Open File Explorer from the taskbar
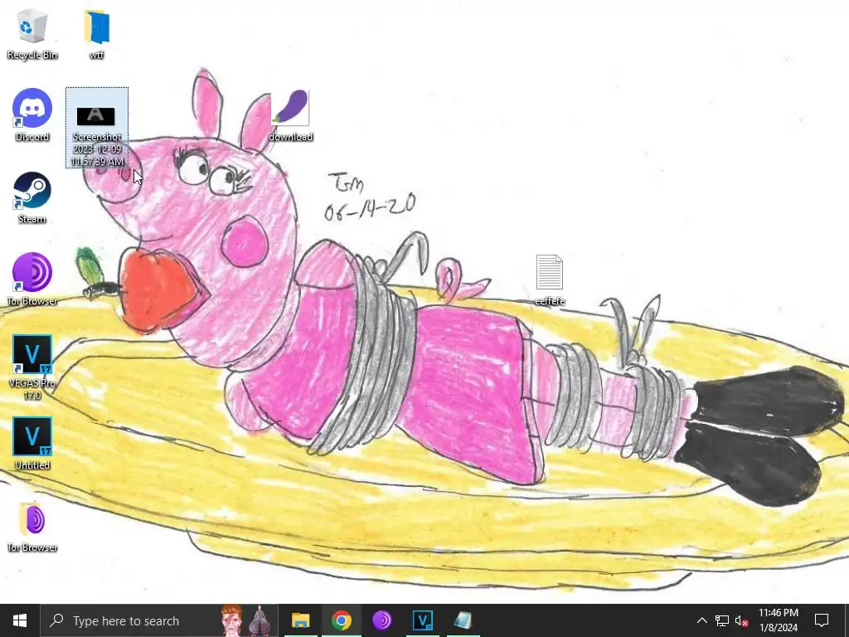Viewport: 849px width, 637px height. (x=300, y=620)
